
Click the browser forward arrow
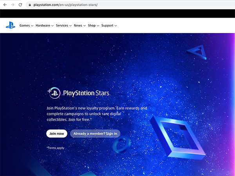click(13, 5)
